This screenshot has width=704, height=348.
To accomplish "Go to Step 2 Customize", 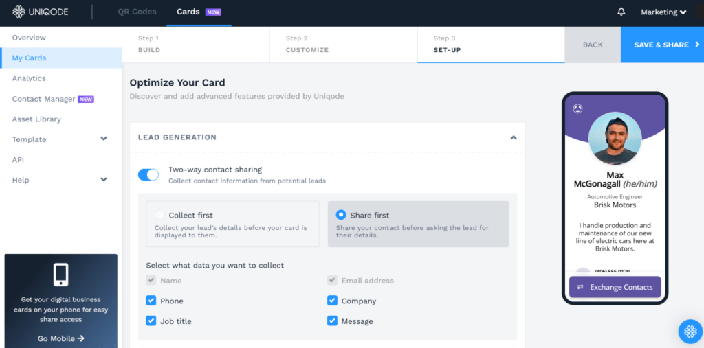I will 344,45.
